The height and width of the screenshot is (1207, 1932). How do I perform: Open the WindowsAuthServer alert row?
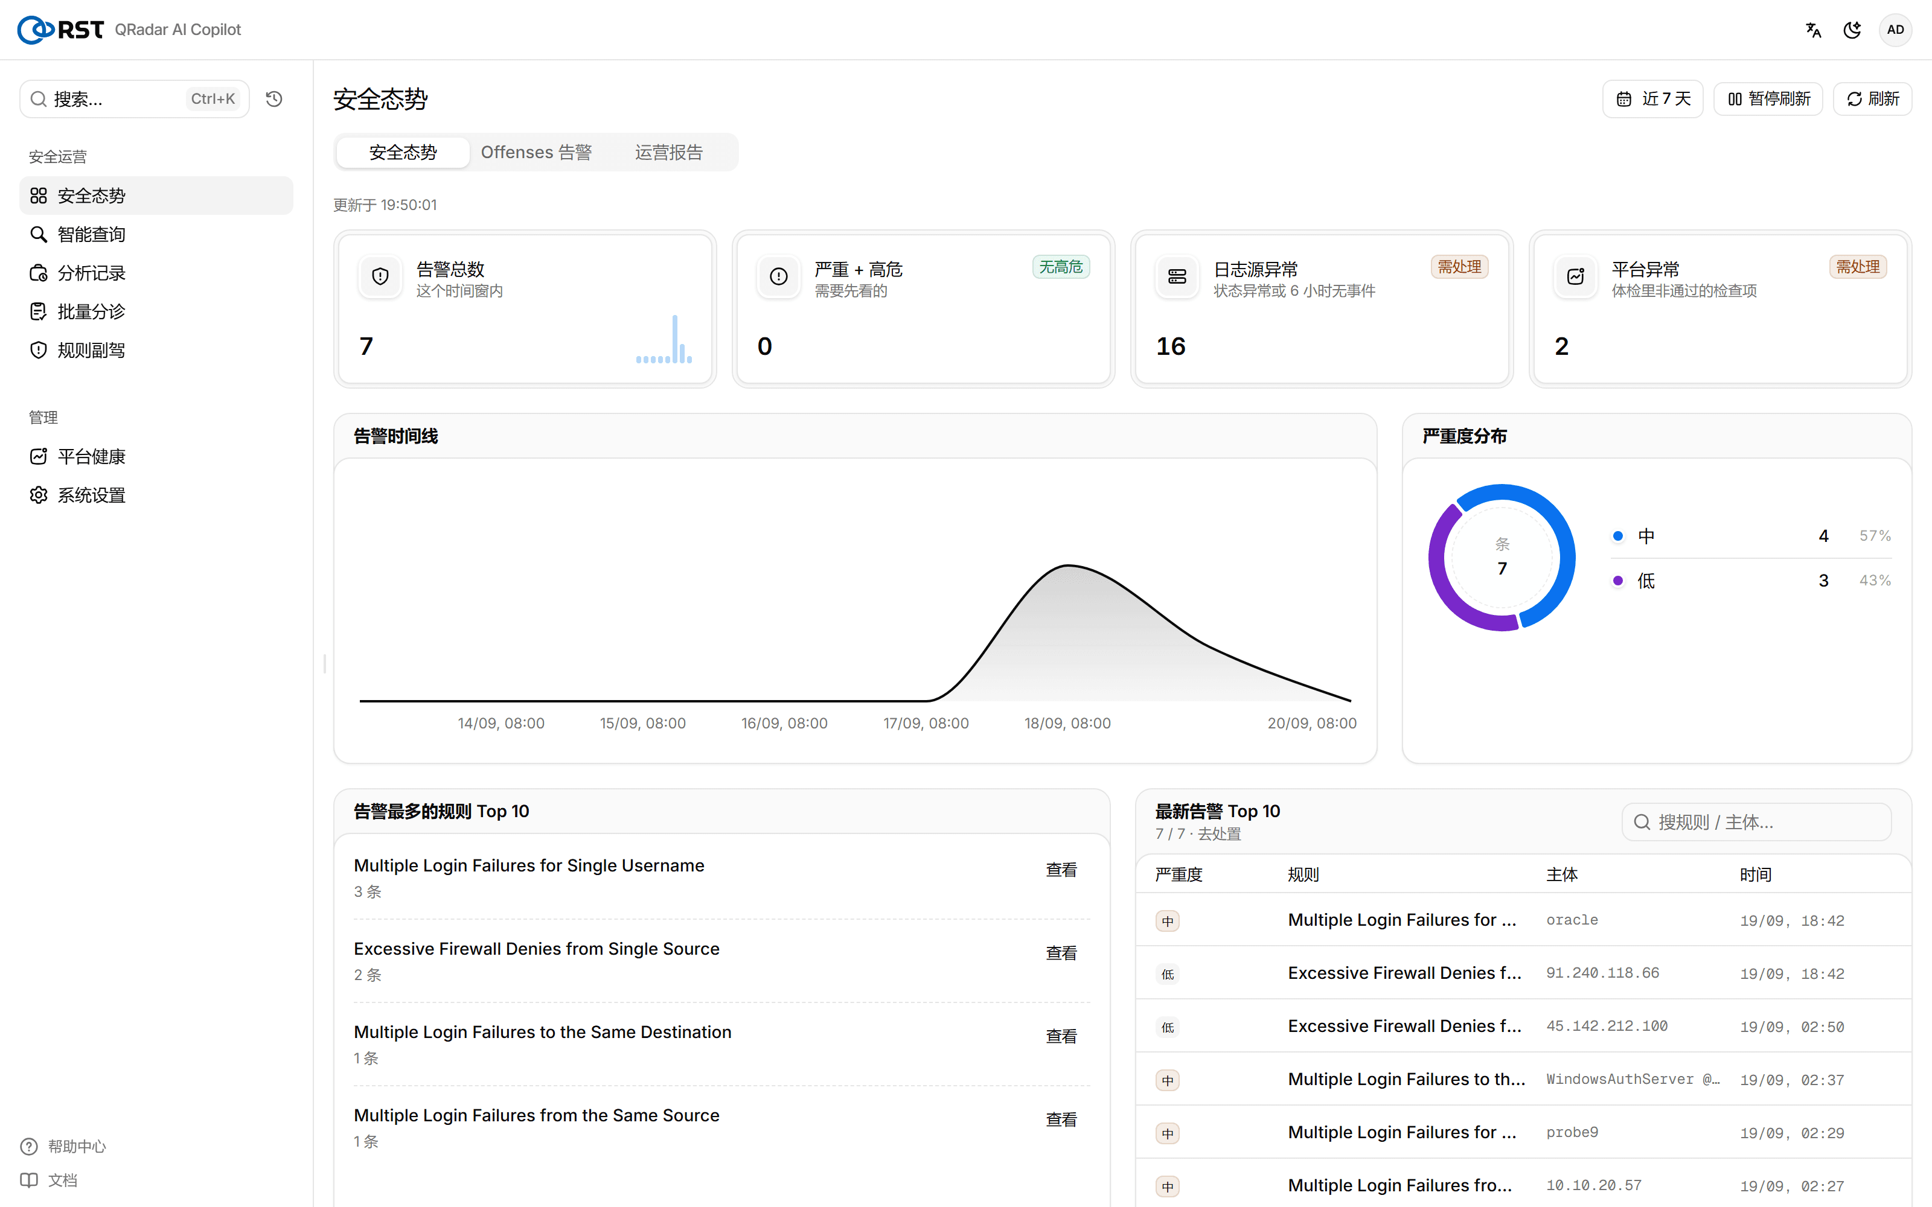(1523, 1079)
